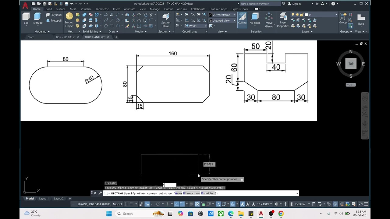Open the Decimal units dropdown
Viewport: 390px width, 219px height.
pyautogui.click(x=302, y=204)
